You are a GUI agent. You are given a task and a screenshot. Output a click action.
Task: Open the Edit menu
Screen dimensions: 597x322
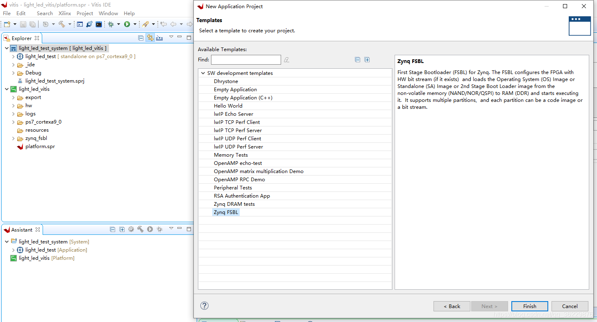tap(21, 14)
